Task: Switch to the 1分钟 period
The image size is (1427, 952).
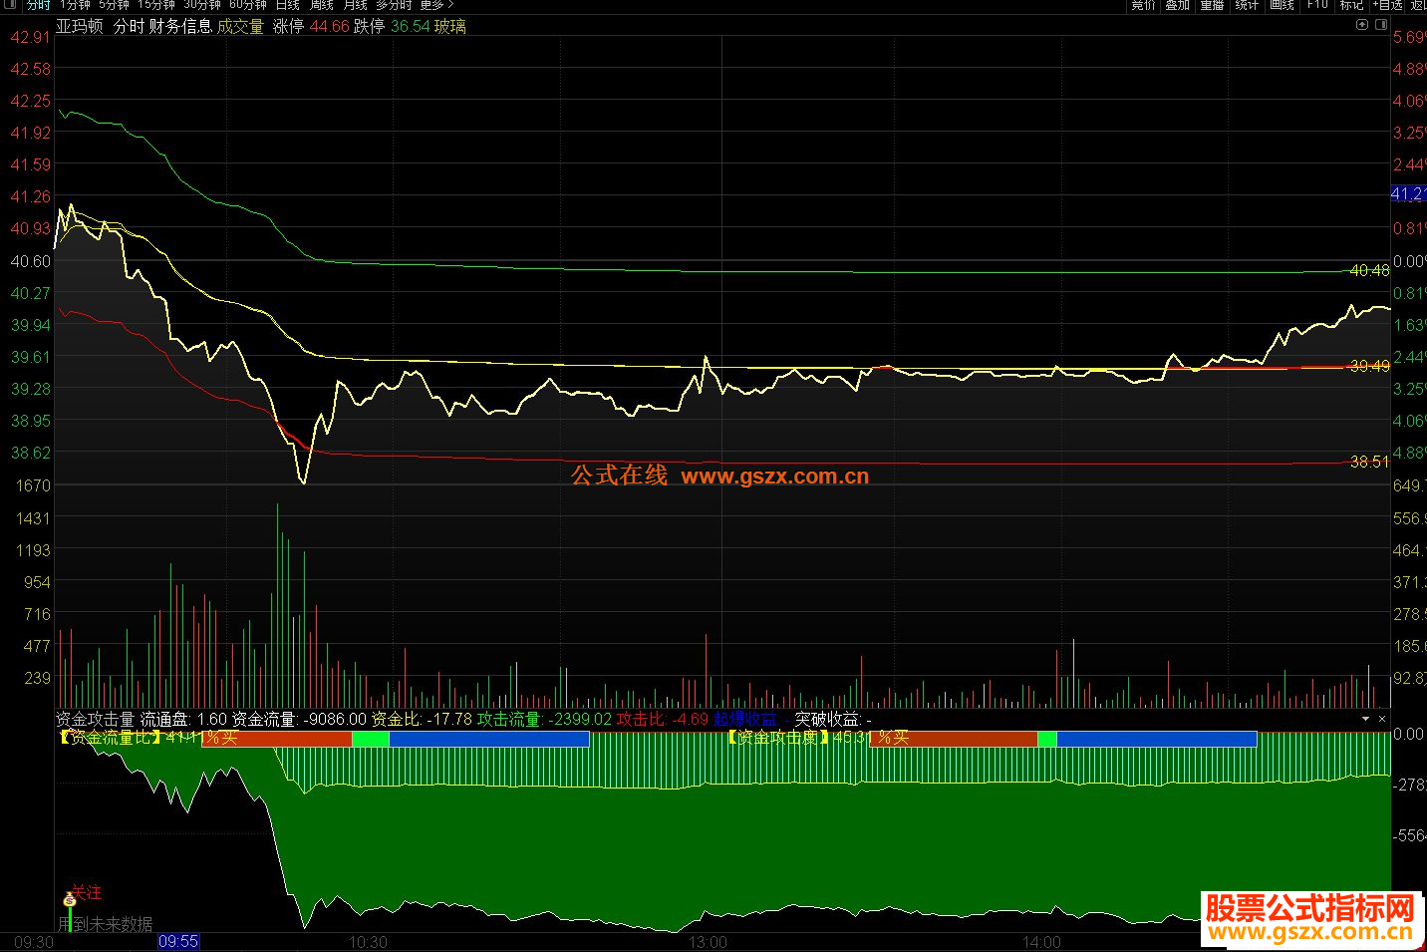Action: tap(75, 5)
